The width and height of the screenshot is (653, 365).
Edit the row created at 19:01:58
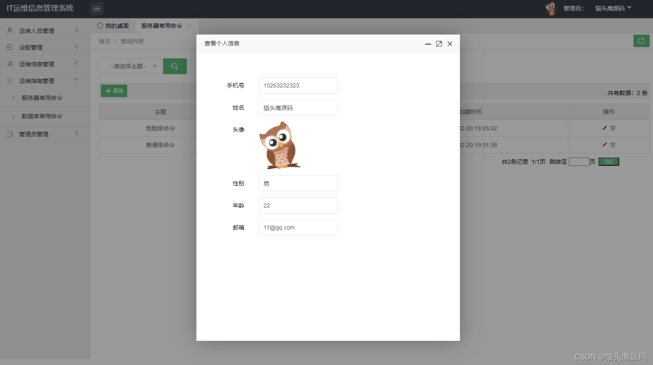[x=605, y=145]
